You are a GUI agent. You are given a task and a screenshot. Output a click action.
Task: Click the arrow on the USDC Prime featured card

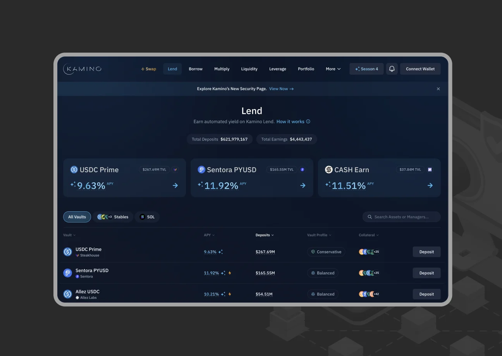click(x=175, y=185)
